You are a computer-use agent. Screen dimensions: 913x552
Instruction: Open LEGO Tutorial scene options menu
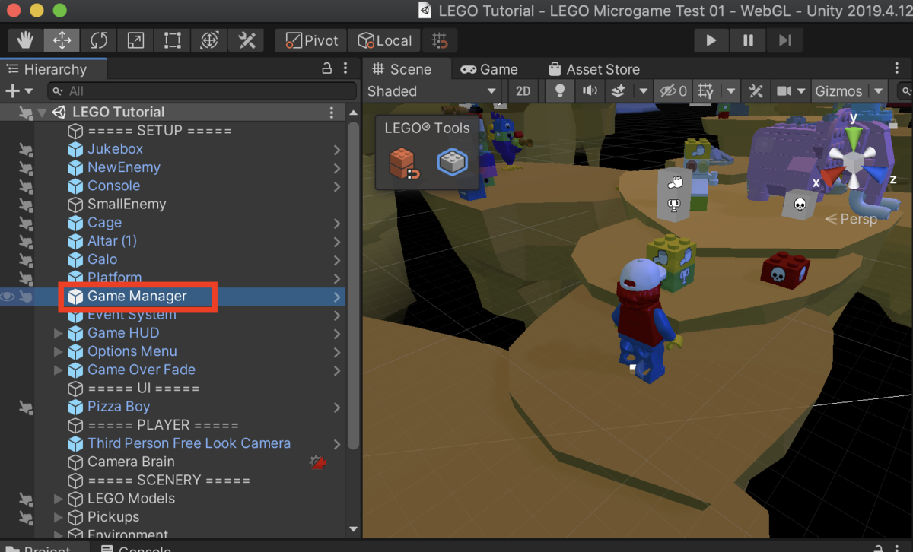[332, 113]
